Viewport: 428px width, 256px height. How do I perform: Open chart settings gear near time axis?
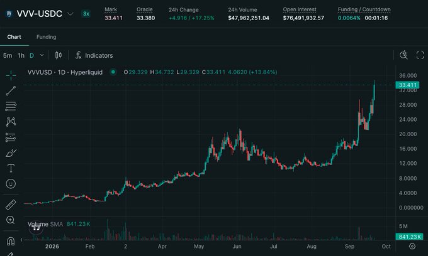(x=412, y=247)
